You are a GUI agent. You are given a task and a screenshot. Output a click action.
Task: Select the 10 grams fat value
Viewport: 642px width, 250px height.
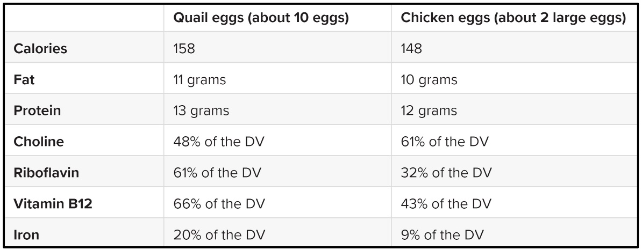pyautogui.click(x=429, y=80)
